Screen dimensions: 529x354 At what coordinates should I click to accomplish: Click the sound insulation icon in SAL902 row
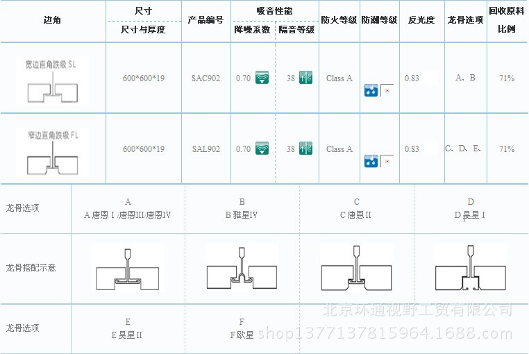click(x=305, y=149)
